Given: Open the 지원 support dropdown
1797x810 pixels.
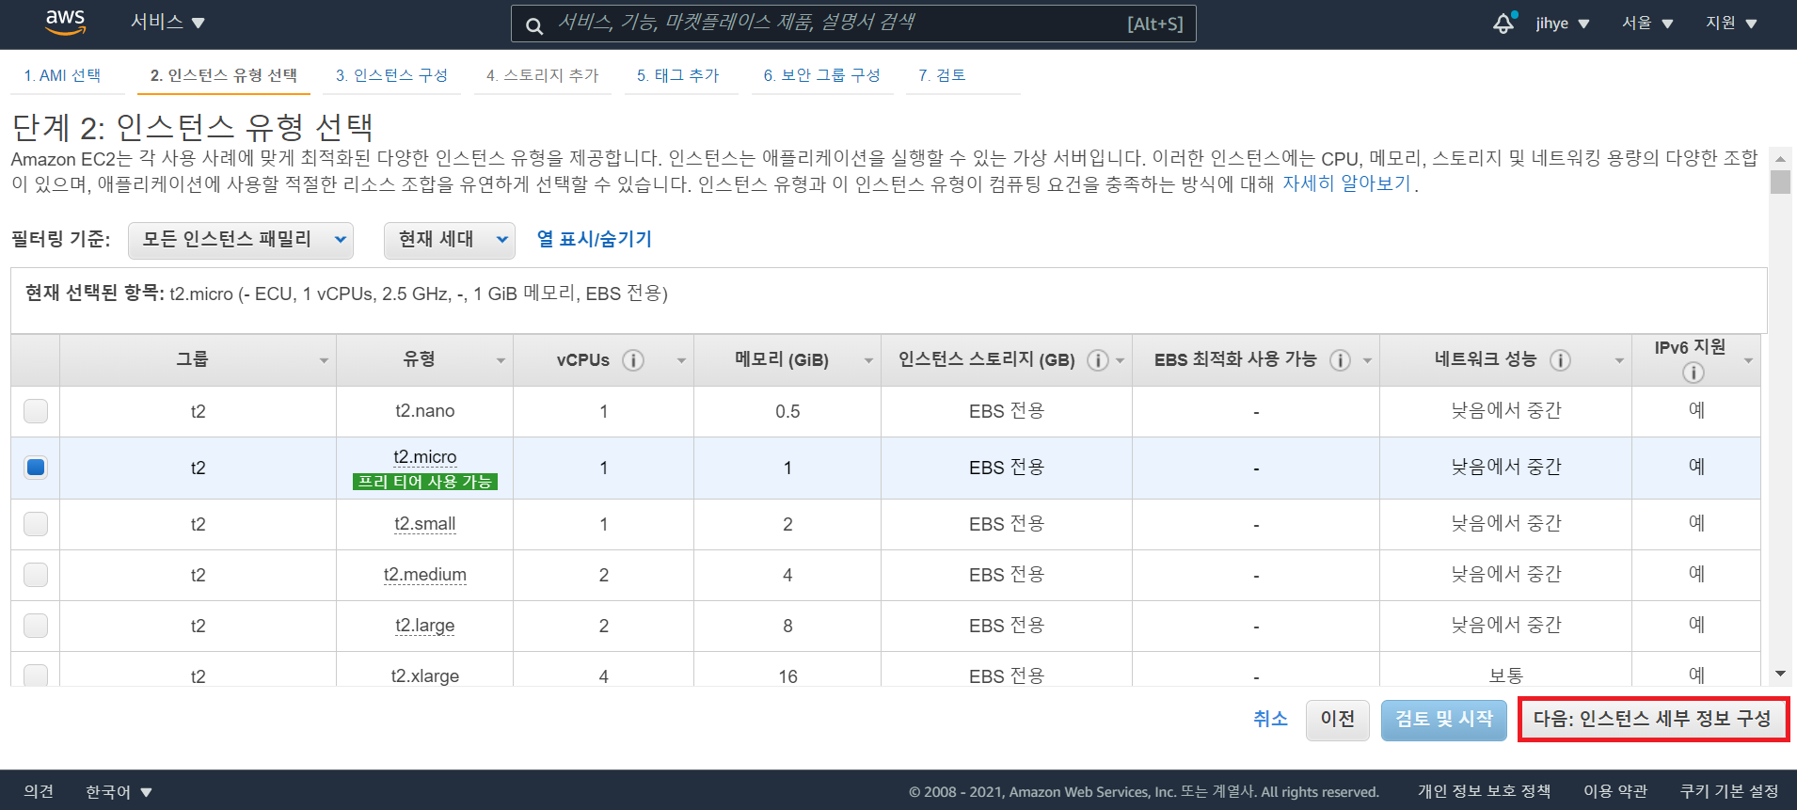Looking at the screenshot, I should (1731, 24).
